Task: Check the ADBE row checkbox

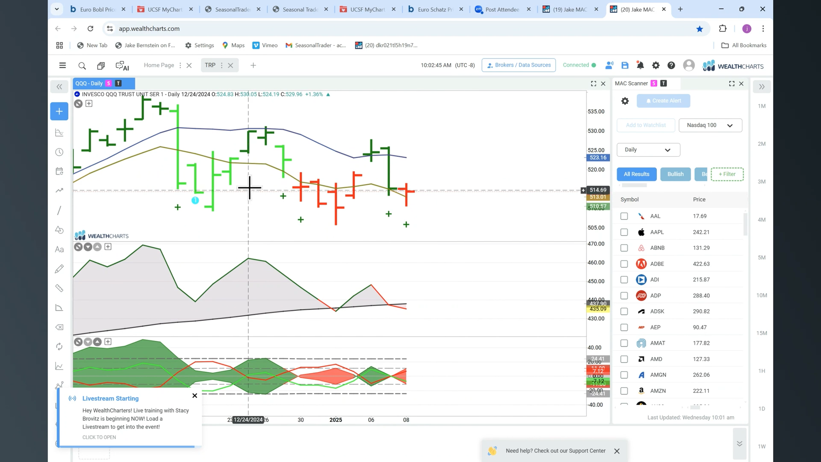Action: [624, 264]
